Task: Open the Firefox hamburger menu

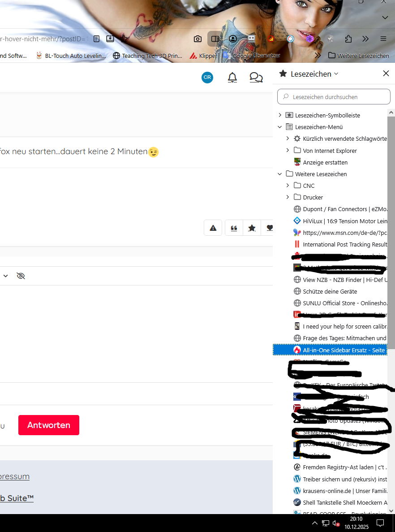Action: pyautogui.click(x=383, y=39)
